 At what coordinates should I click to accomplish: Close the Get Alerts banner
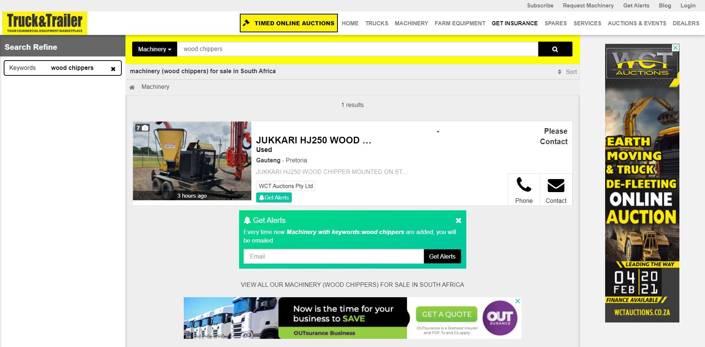458,220
